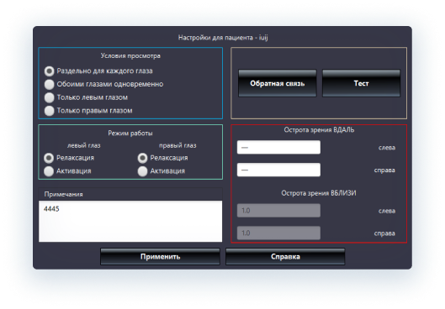This screenshot has width=445, height=309.
Task: Click ВБЛИЗИ 'слева' field with 1.0
Action: pos(278,211)
